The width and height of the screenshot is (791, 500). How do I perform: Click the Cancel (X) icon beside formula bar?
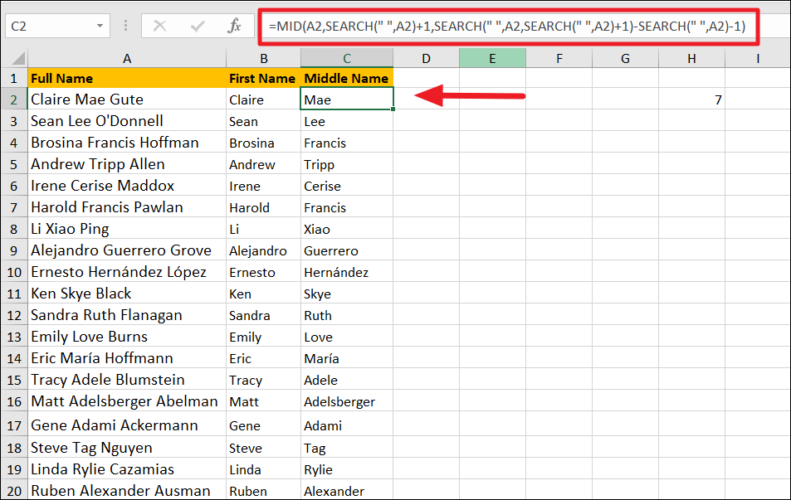[160, 25]
